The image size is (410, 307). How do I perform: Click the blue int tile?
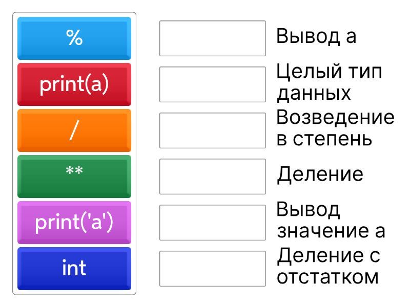74,269
